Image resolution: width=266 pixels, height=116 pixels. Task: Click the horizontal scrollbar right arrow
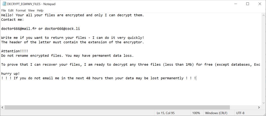(x=259, y=107)
